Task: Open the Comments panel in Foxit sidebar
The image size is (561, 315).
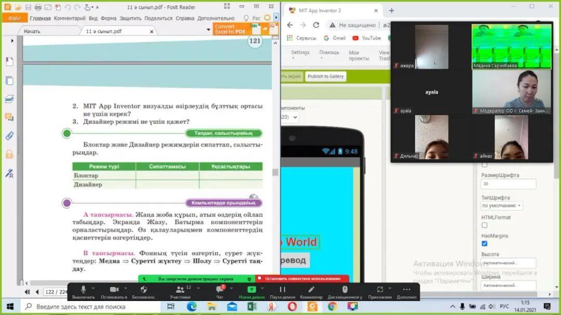Action: pyautogui.click(x=9, y=117)
